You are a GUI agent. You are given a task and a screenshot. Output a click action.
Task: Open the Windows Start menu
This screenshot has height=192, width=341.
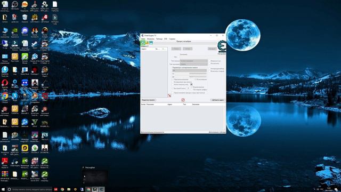3,189
